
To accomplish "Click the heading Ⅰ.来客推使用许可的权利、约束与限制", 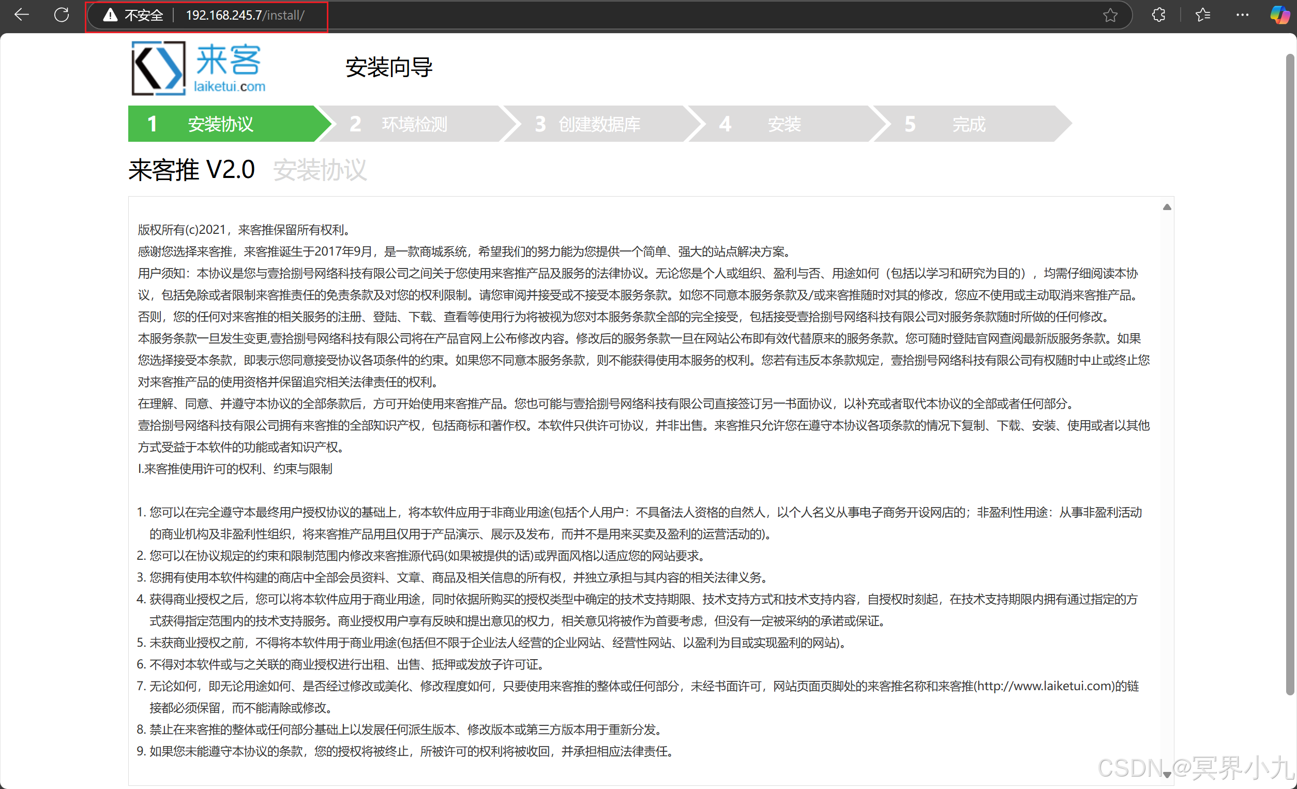I will tap(235, 469).
